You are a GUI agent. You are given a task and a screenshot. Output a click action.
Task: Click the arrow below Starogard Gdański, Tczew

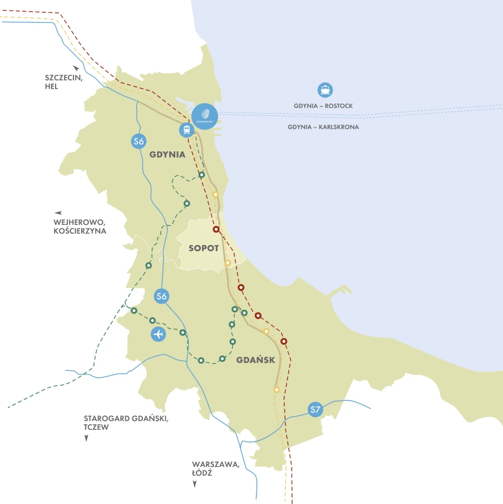click(x=86, y=439)
